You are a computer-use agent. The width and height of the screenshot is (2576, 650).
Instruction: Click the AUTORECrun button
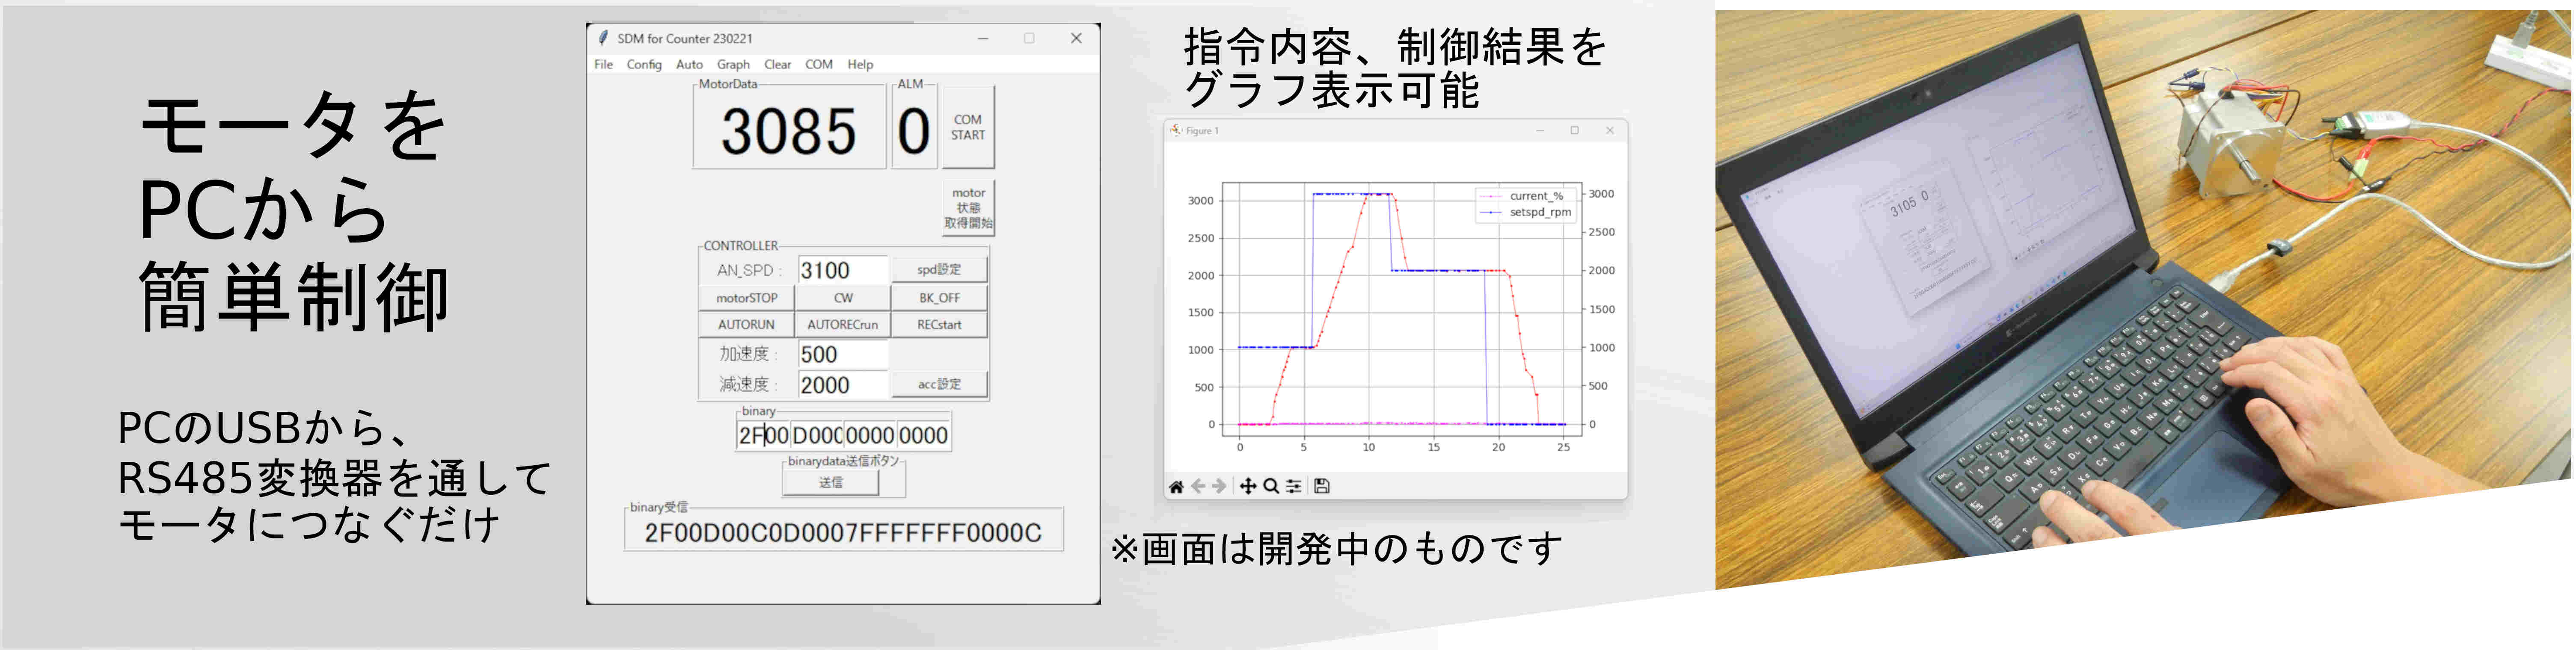(843, 325)
